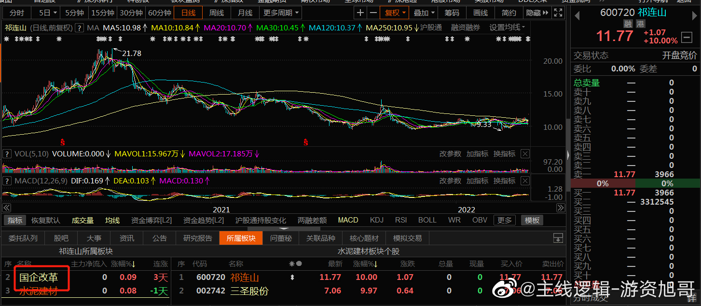Open help icon for VOL indicator
The width and height of the screenshot is (701, 306).
point(7,154)
